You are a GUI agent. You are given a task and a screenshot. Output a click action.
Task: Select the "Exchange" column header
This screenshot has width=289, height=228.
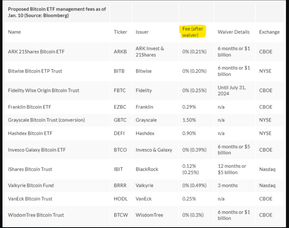pyautogui.click(x=269, y=32)
